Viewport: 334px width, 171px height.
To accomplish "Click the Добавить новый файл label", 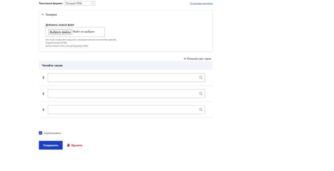I will coord(60,25).
